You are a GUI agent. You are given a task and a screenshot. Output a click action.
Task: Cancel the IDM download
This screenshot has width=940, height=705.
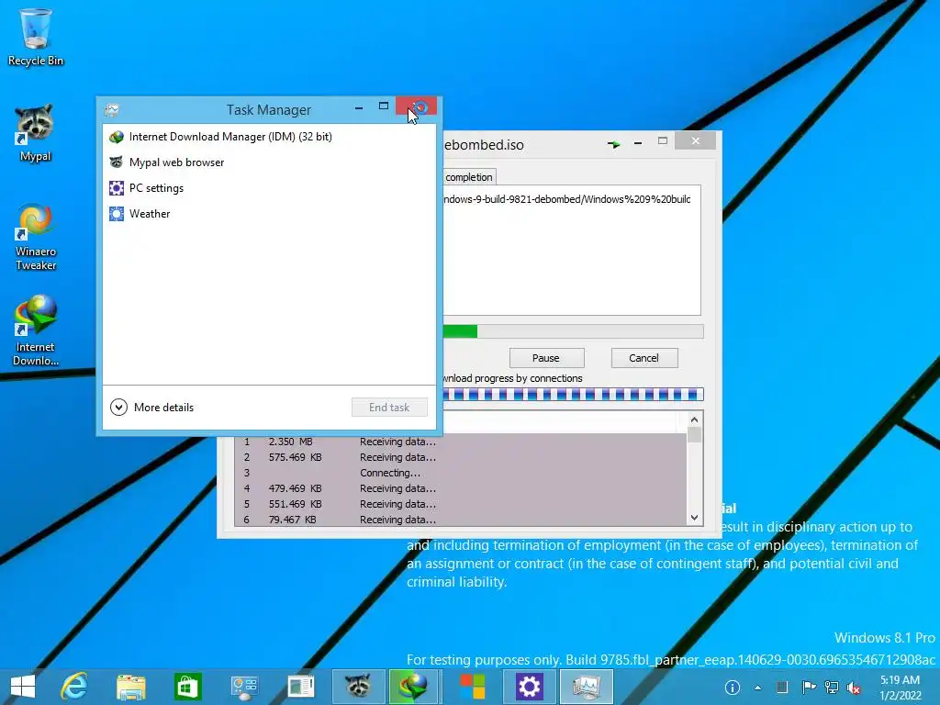coord(644,358)
